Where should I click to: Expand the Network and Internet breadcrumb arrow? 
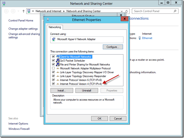64,11
